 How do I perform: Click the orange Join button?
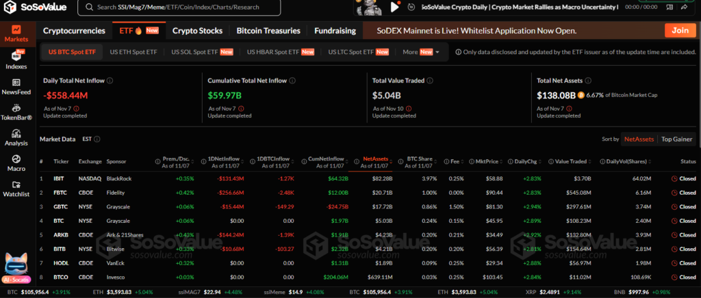[x=680, y=31]
